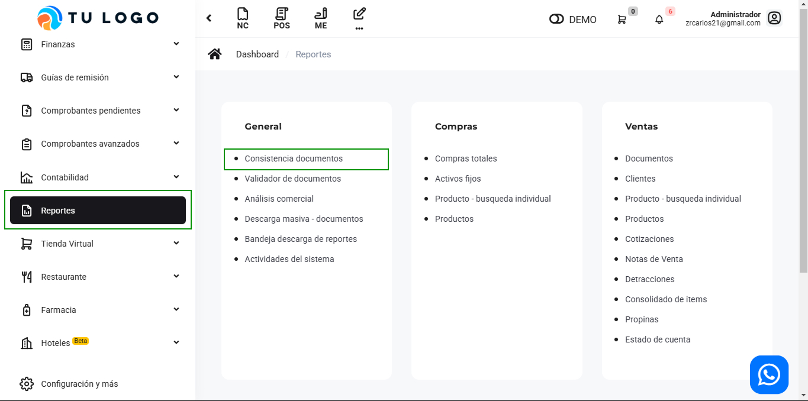
Task: Collapse the sidebar with the back arrow
Action: [209, 18]
